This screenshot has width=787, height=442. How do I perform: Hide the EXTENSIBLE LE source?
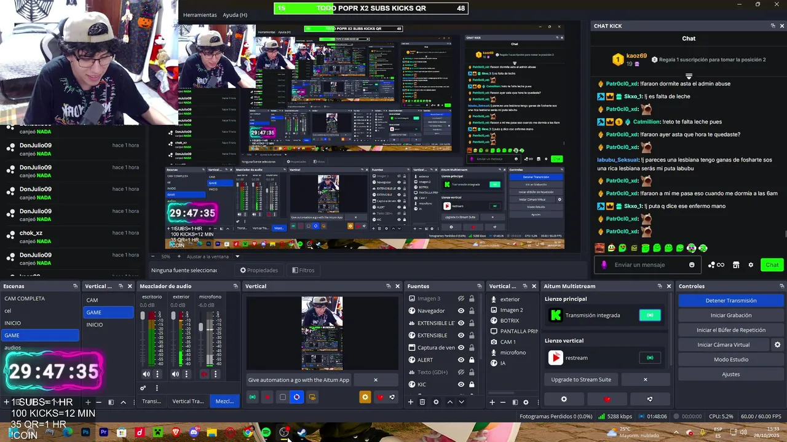461,323
